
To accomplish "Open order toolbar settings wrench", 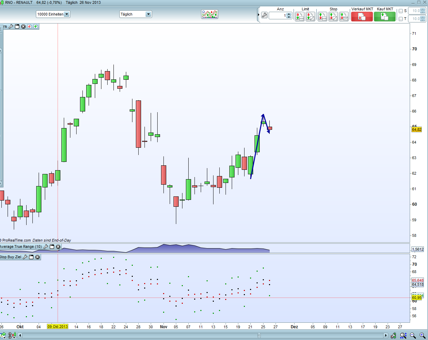I will (x=264, y=15).
